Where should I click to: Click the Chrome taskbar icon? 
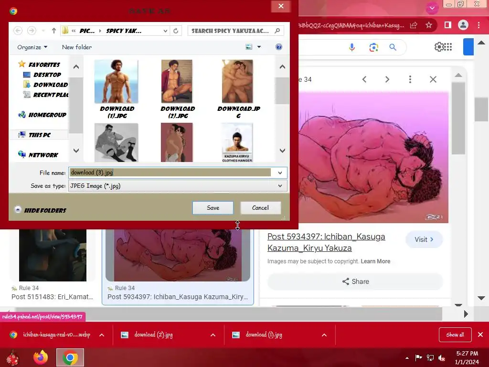pos(70,357)
